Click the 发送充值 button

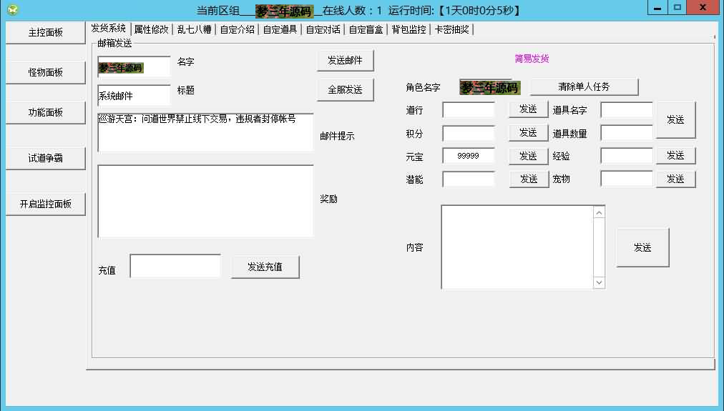(265, 267)
